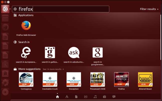The image size is (162, 101).
Task: Switch to the Files lens icon
Action: click(x=76, y=97)
